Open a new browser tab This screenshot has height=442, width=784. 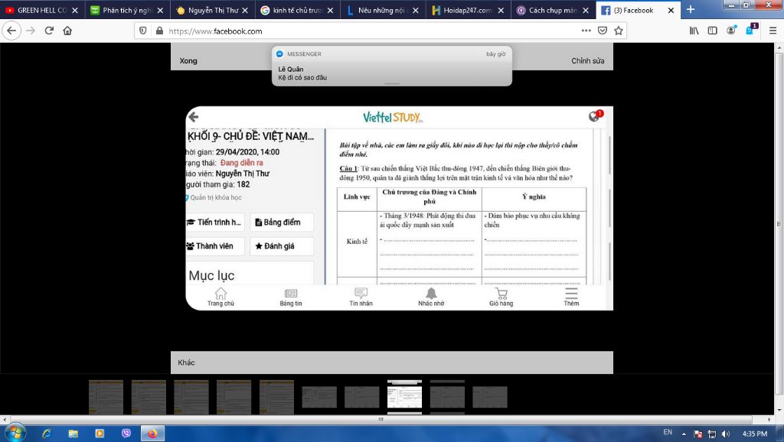coord(691,9)
